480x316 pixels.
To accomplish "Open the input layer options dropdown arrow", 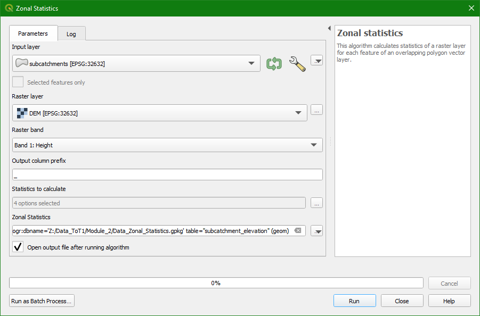I will (x=316, y=60).
